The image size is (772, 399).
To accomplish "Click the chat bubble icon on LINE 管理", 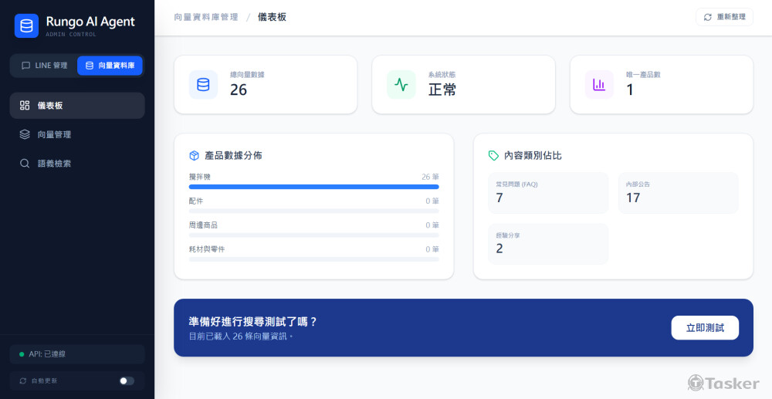I will point(26,66).
